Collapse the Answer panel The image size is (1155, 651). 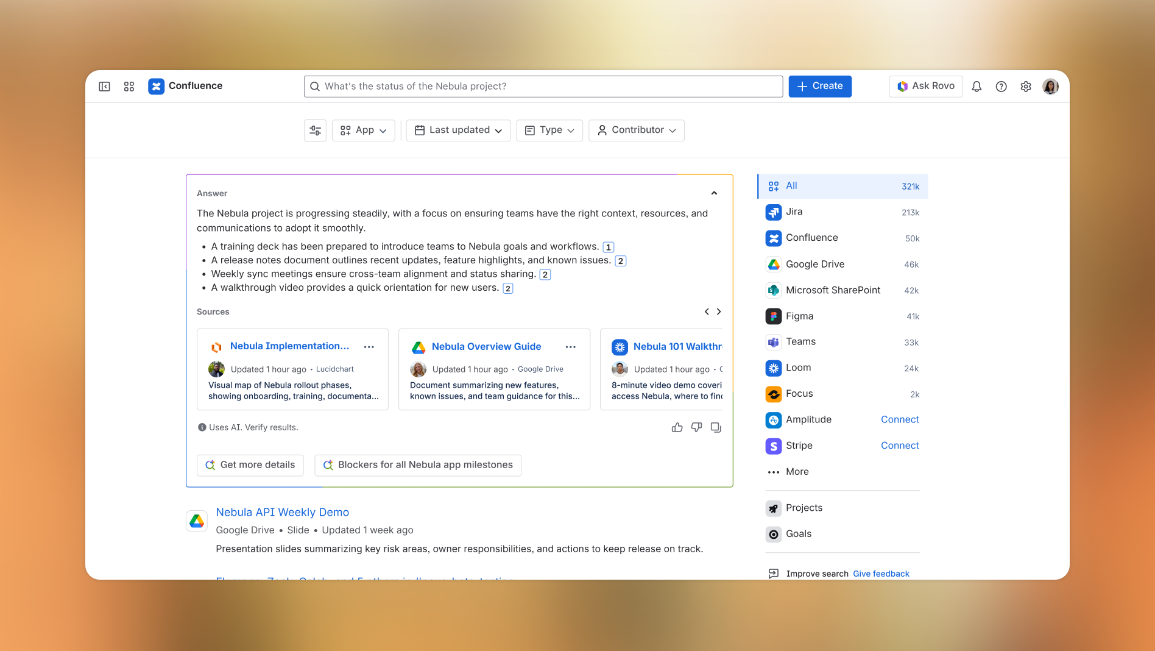tap(714, 193)
